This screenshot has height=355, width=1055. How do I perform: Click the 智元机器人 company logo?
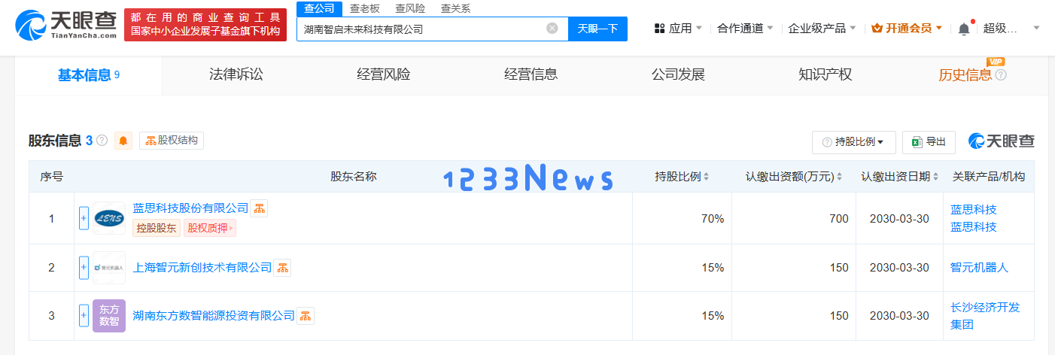click(109, 268)
